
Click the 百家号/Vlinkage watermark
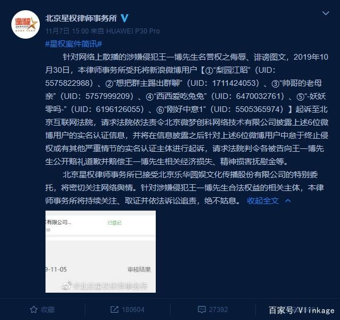click(301, 310)
